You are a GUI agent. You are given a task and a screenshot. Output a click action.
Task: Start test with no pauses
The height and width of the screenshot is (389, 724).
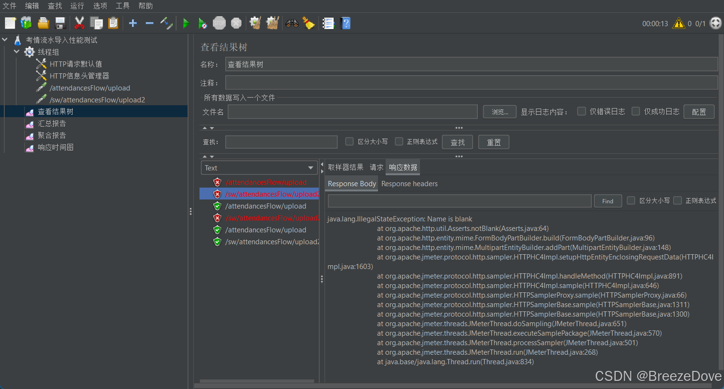(x=202, y=23)
